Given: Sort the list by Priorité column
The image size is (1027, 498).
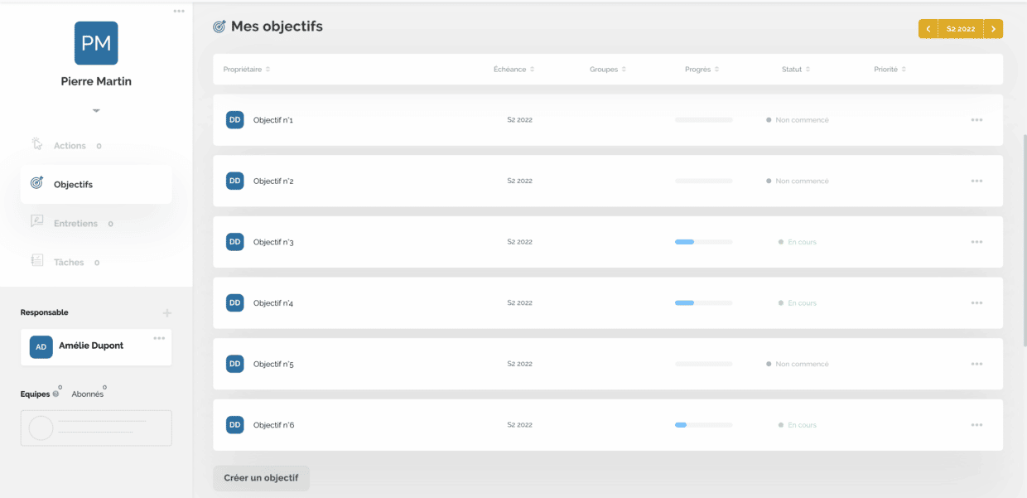Looking at the screenshot, I should [890, 70].
